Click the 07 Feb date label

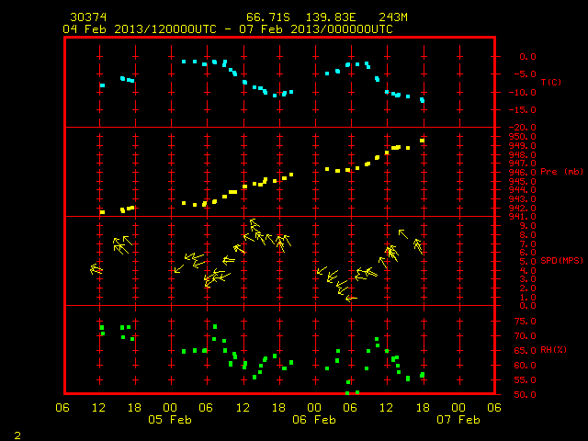[458, 419]
